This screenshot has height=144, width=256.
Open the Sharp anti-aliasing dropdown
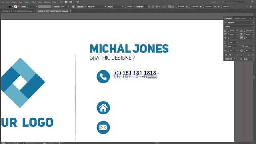248,59
